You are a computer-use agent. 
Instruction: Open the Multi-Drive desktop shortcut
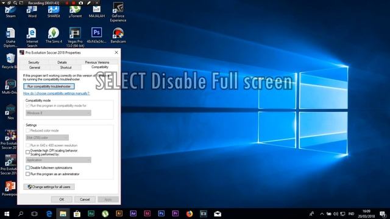[10, 86]
